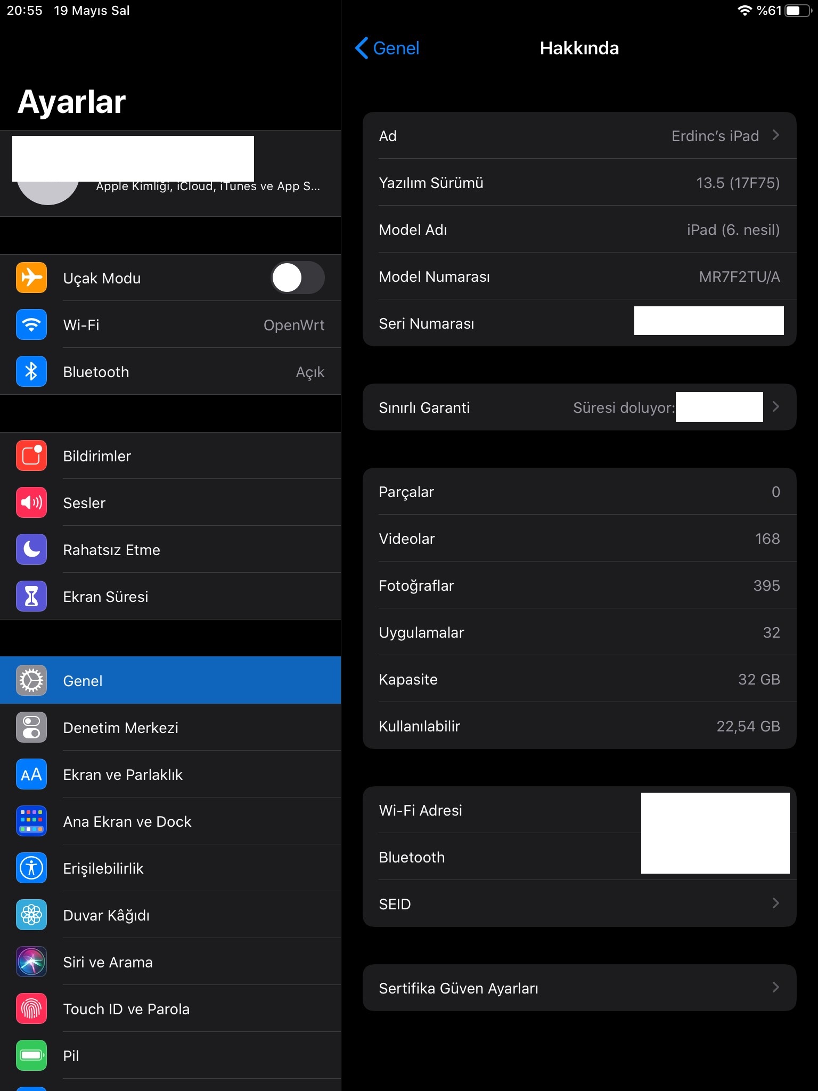Go back via the Genel text link
This screenshot has height=1091, width=818.
click(x=396, y=48)
